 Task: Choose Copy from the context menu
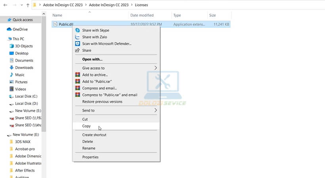pos(86,126)
